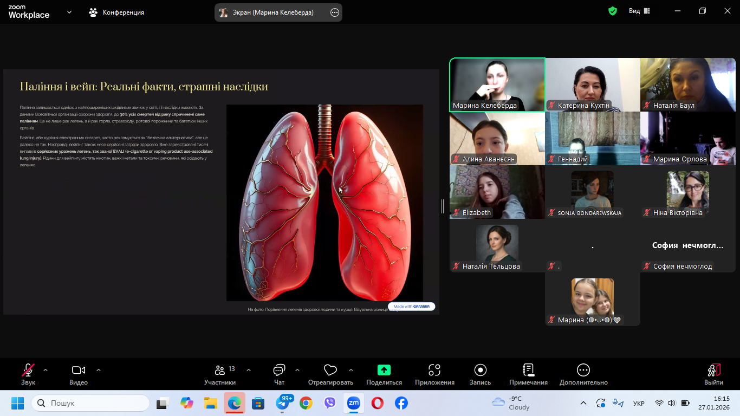740x416 pixels.
Task: Switch keyboard language УКР in the tray
Action: (639, 404)
